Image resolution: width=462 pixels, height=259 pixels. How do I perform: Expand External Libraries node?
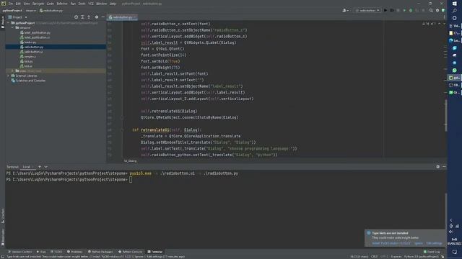tap(8, 76)
